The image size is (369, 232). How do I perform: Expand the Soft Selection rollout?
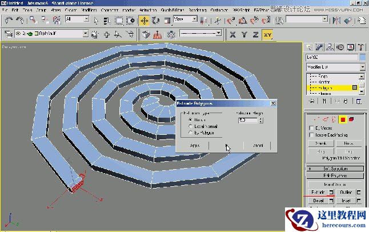pyautogui.click(x=335, y=169)
